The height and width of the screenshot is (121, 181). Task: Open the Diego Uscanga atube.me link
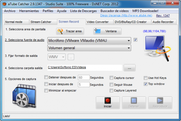(x=126, y=16)
